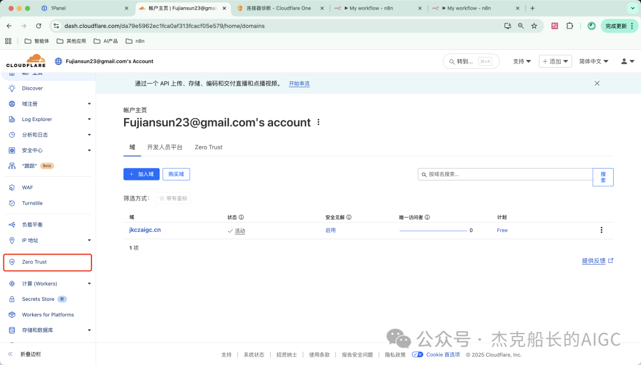Click the Analytics and Logs clock icon
641x365 pixels.
(x=12, y=135)
